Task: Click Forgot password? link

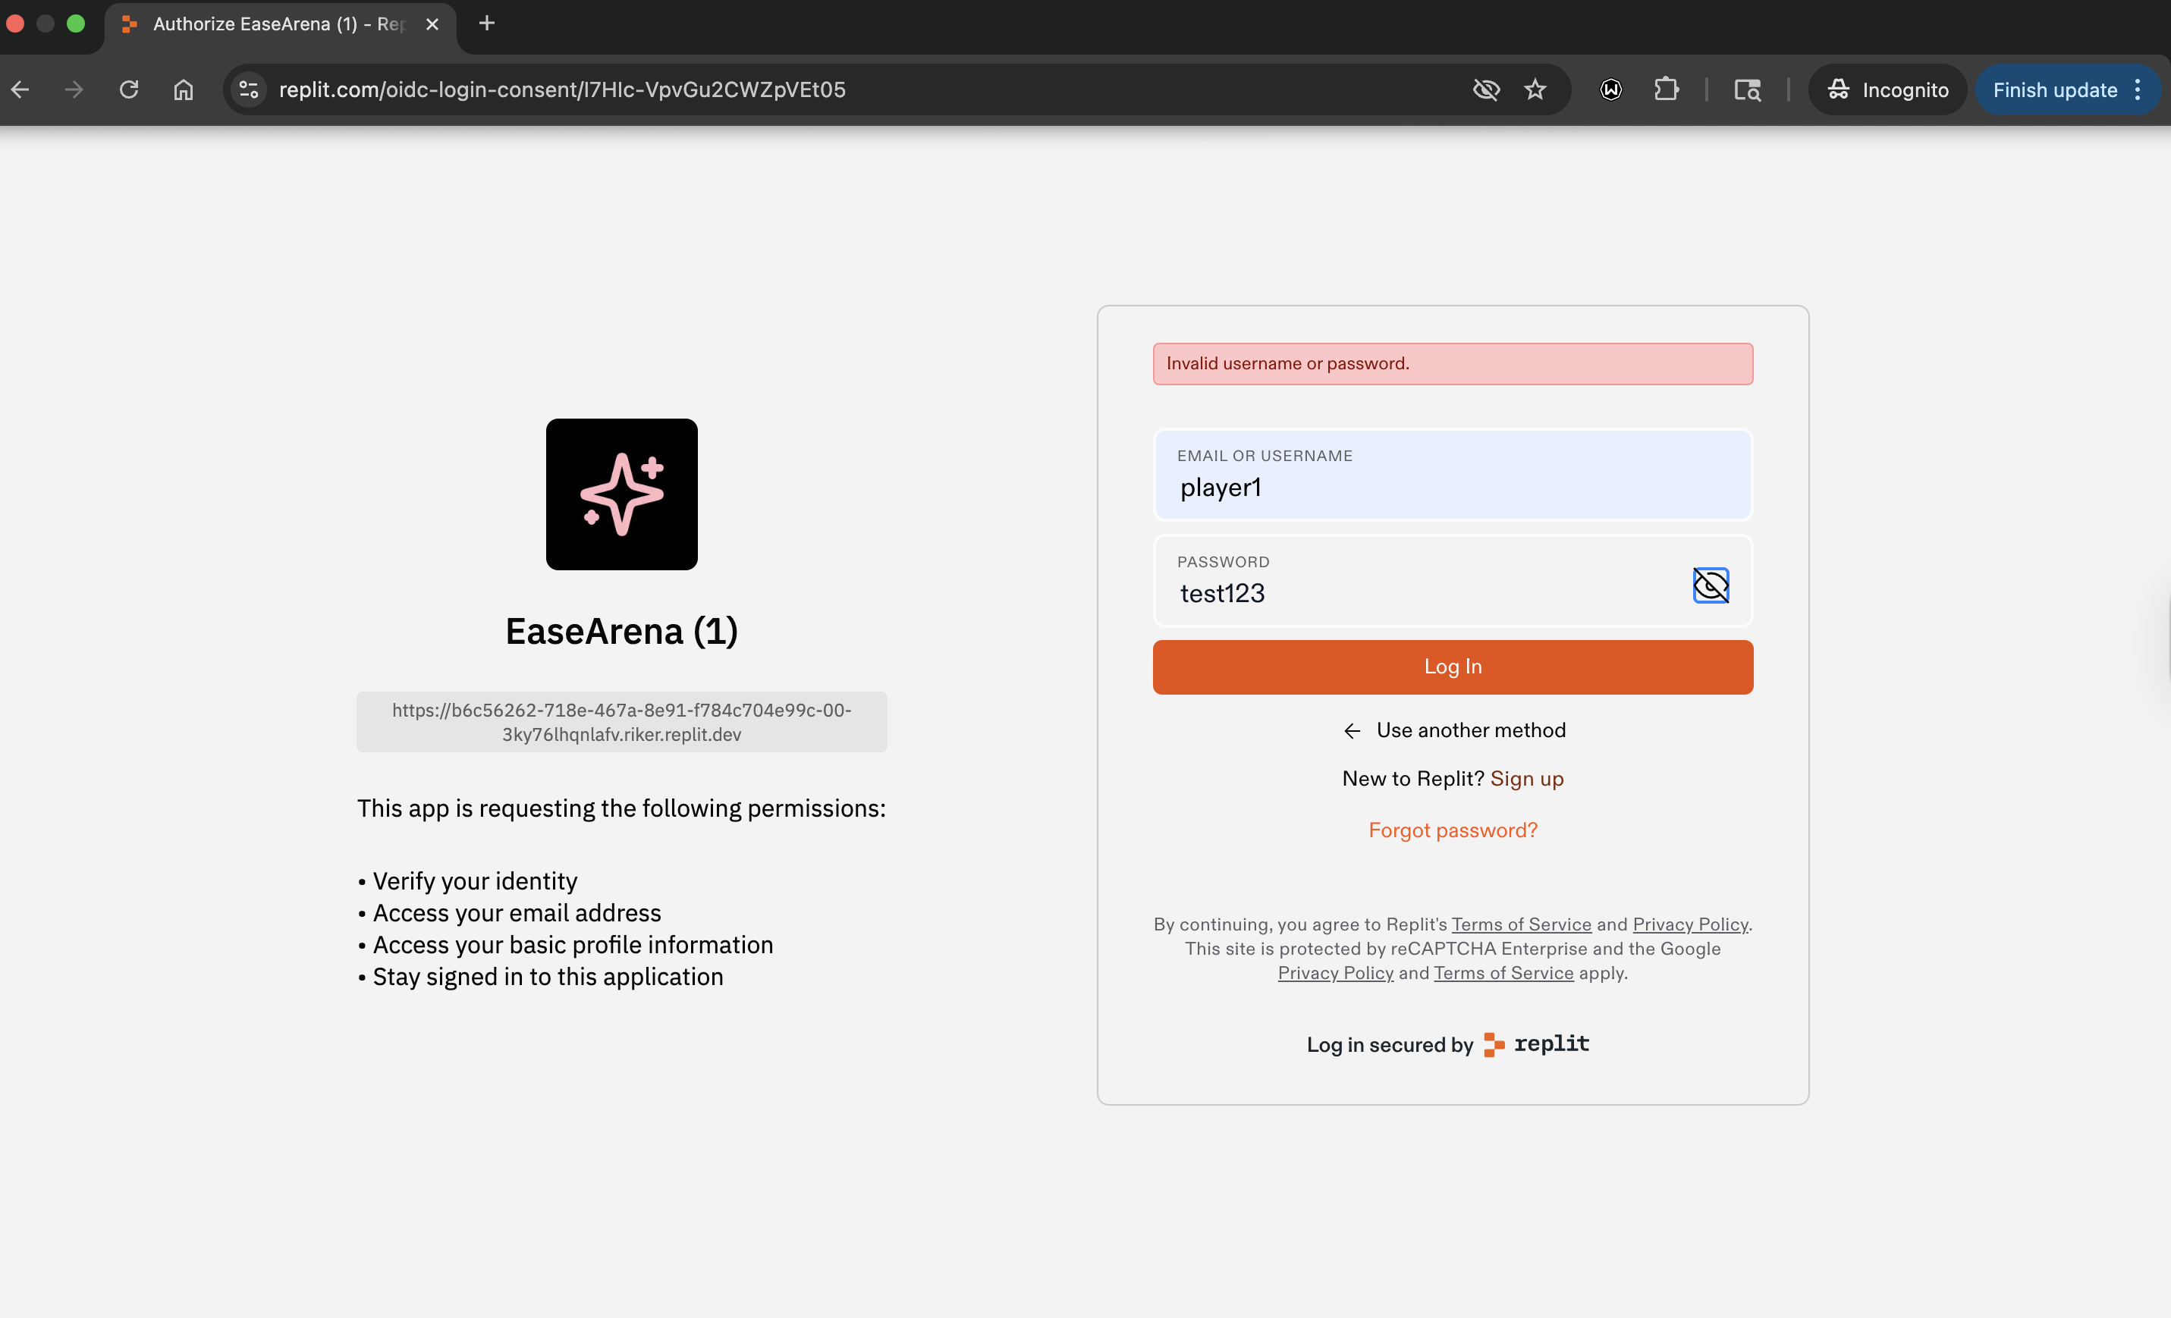Action: [1452, 830]
